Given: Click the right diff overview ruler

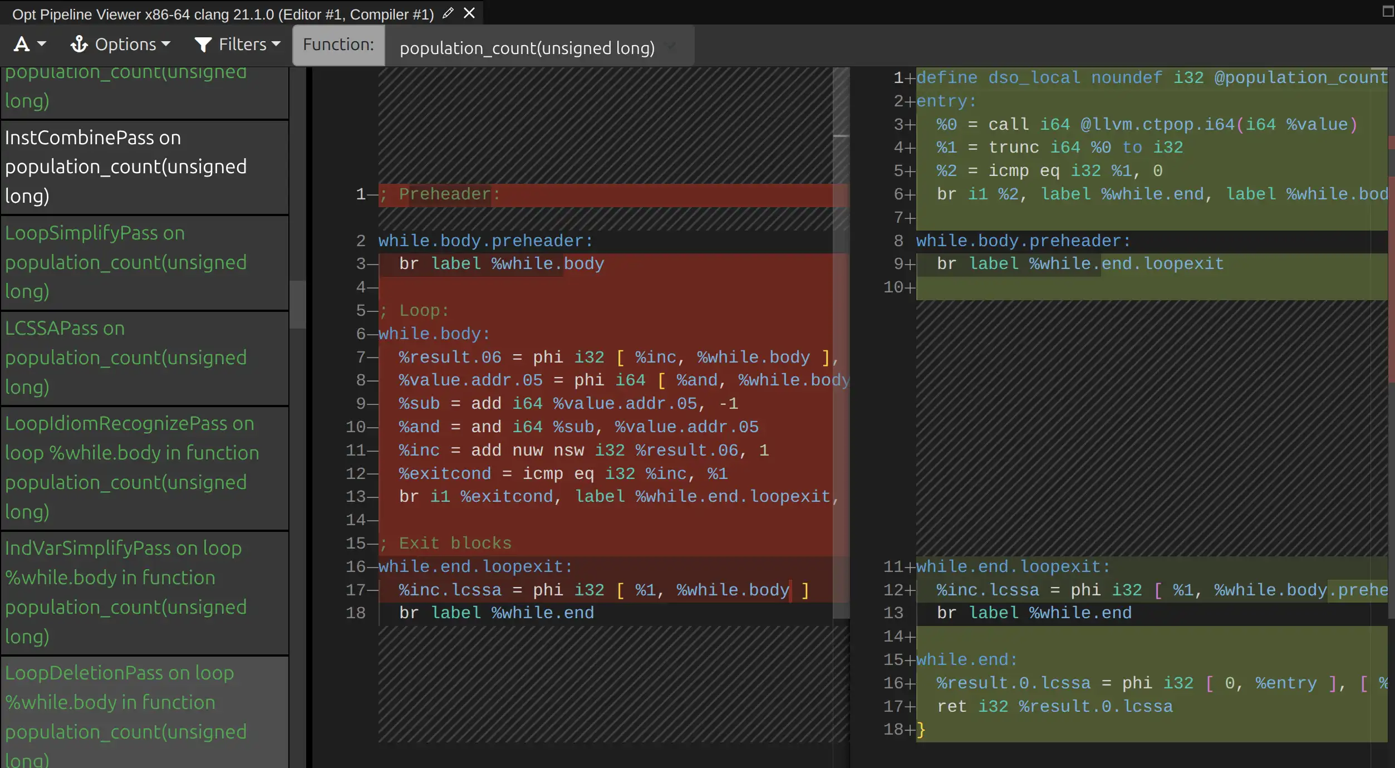Looking at the screenshot, I should [1391, 278].
